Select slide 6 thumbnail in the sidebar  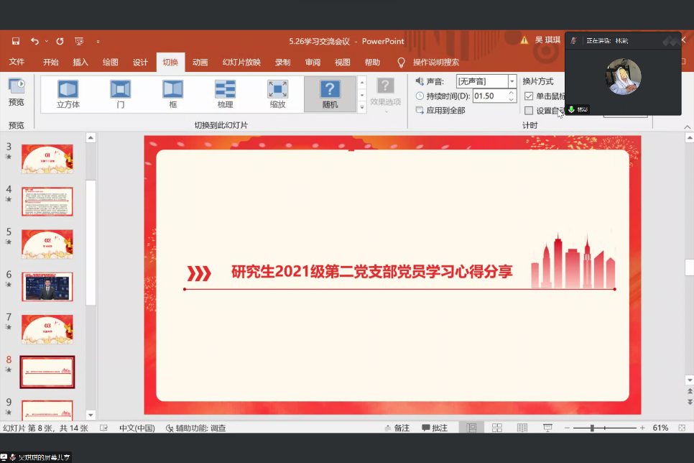(47, 286)
